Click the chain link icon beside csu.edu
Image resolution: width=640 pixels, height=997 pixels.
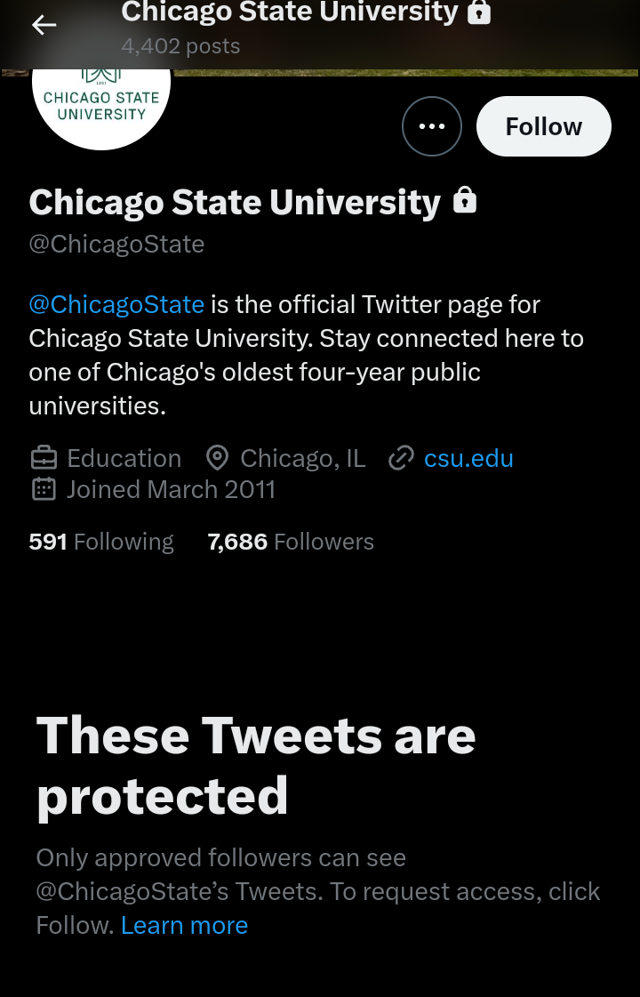pos(402,458)
